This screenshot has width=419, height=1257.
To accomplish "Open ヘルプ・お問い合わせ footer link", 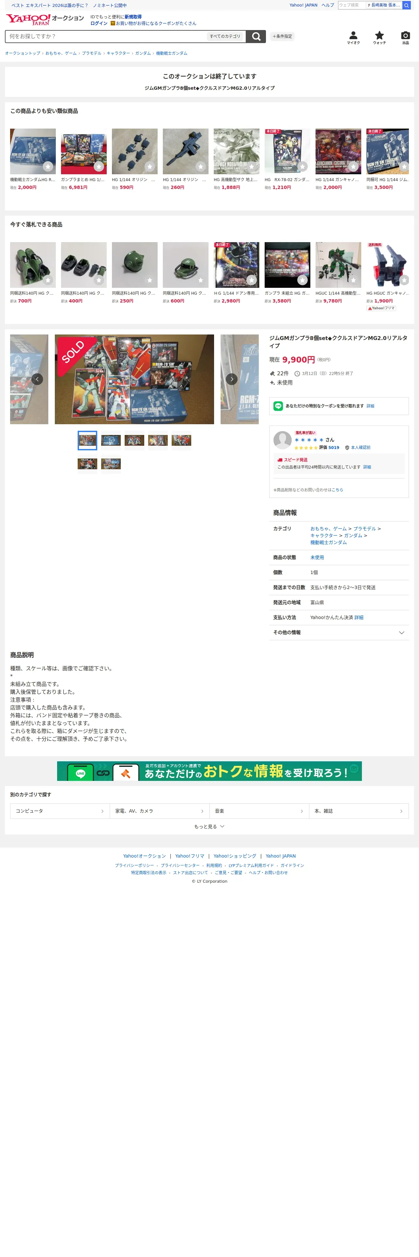I will (268, 873).
